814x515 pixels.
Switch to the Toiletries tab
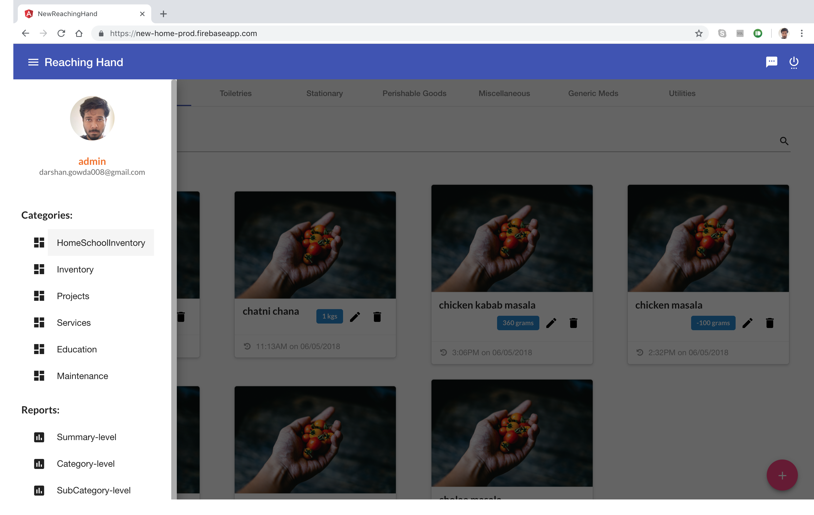point(235,94)
